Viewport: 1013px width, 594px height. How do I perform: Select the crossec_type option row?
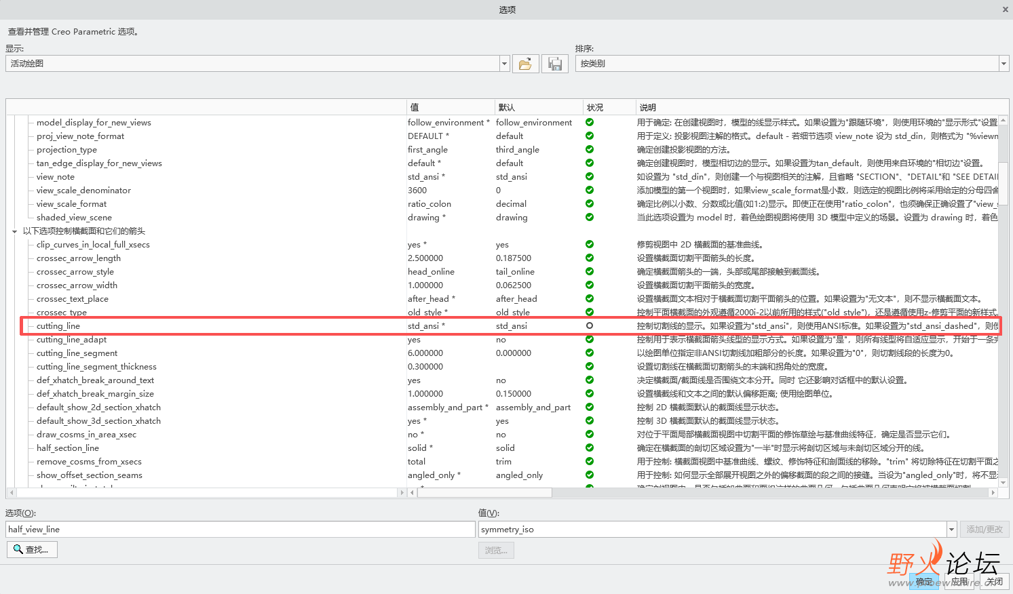[61, 312]
